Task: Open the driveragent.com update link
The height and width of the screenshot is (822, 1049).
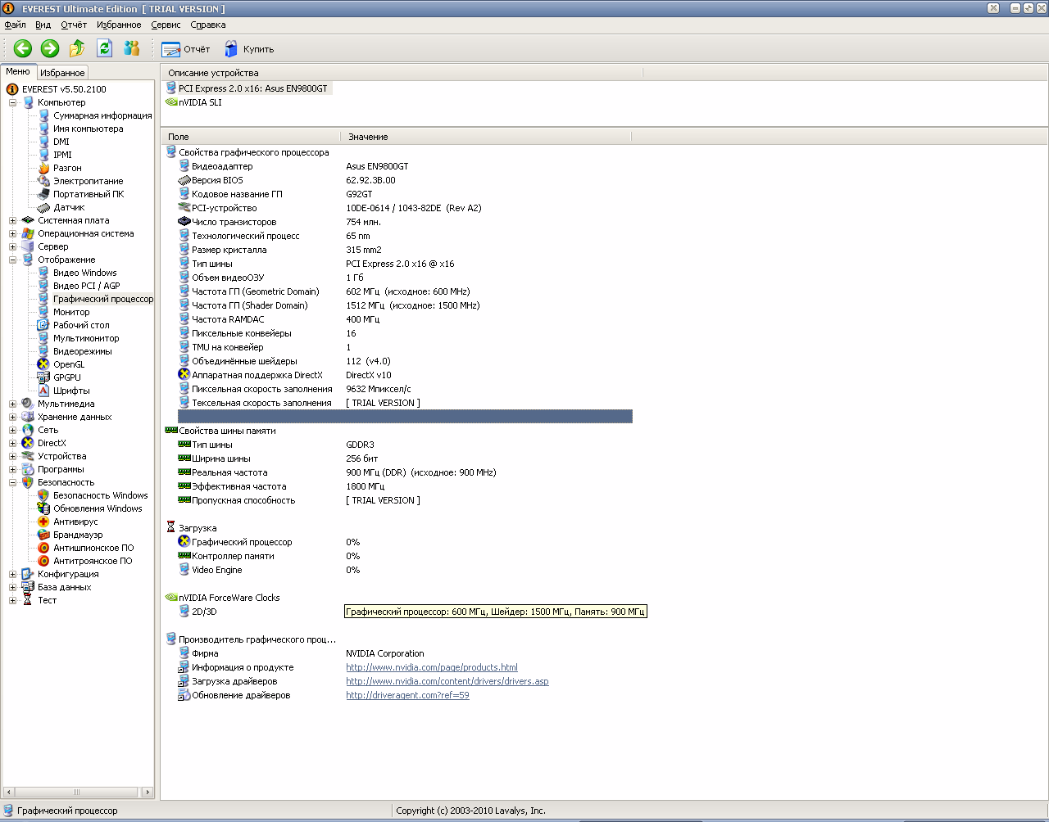Action: tap(407, 695)
